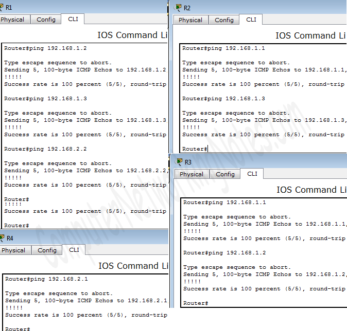Click the R4 window title text
Viewport: 347px width, 331px height.
tap(10, 238)
